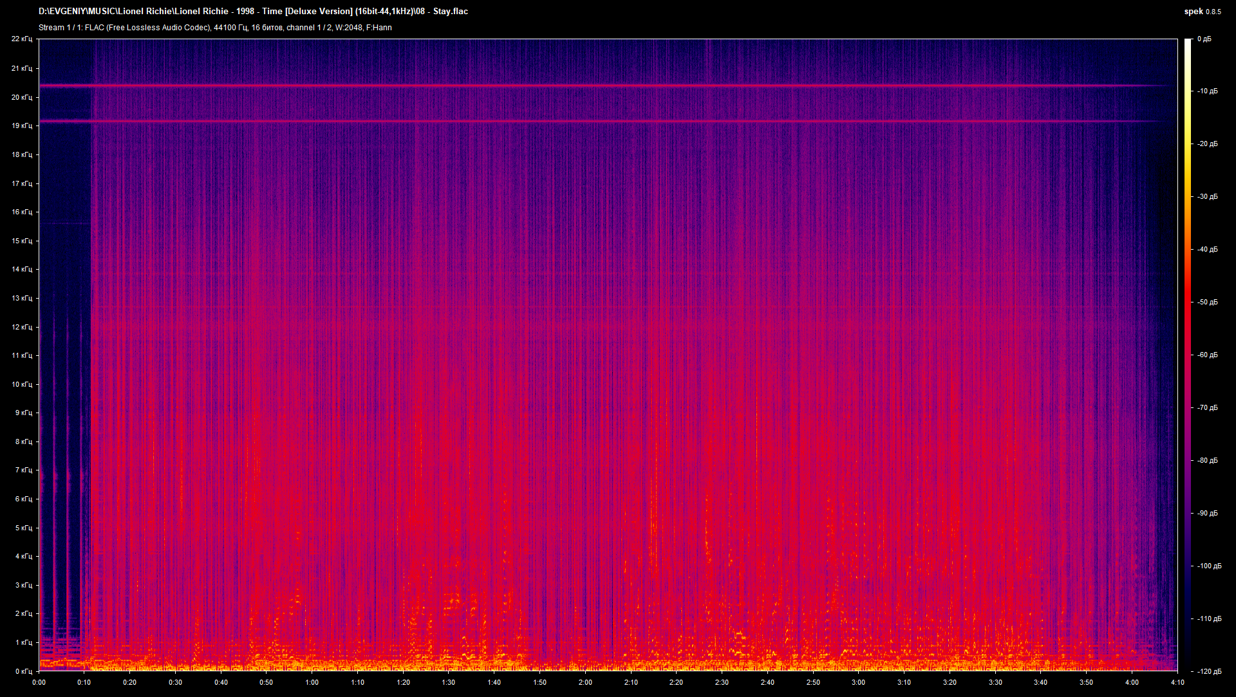Click the 8 кГц frequency axis label
The image size is (1236, 697).
(23, 441)
